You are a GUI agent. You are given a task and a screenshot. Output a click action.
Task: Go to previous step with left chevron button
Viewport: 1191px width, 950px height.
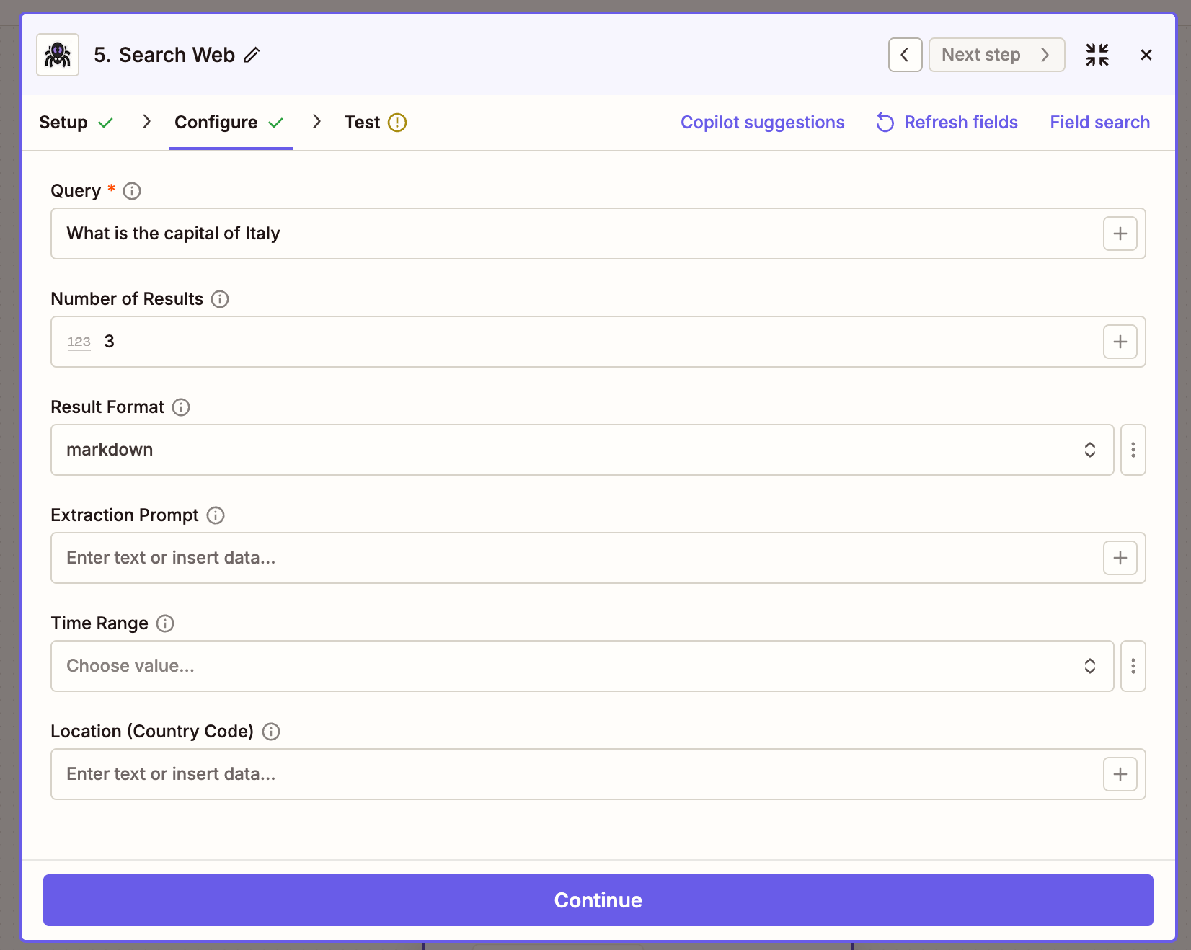(905, 55)
